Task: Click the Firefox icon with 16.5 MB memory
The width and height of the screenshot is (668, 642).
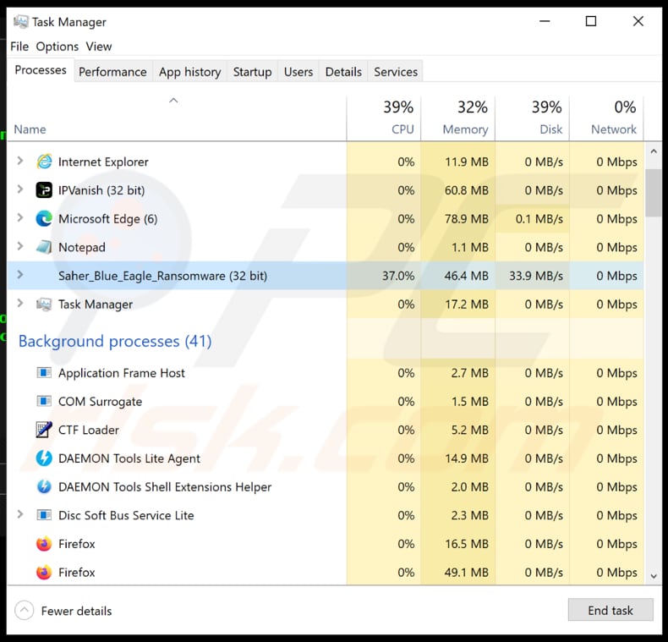Action: [44, 544]
